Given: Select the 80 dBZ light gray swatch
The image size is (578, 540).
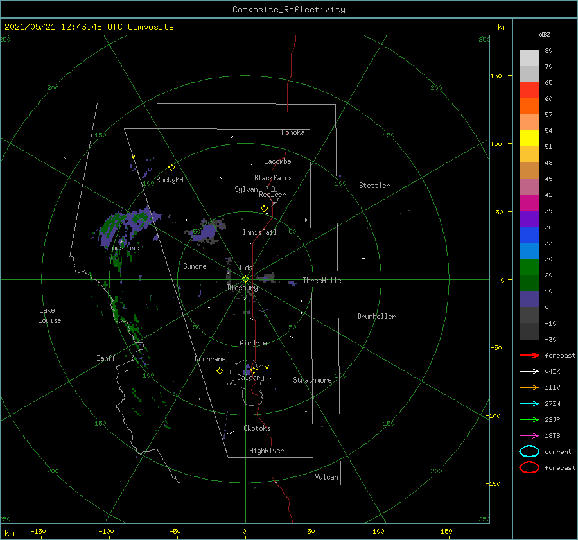Looking at the screenshot, I should [529, 58].
